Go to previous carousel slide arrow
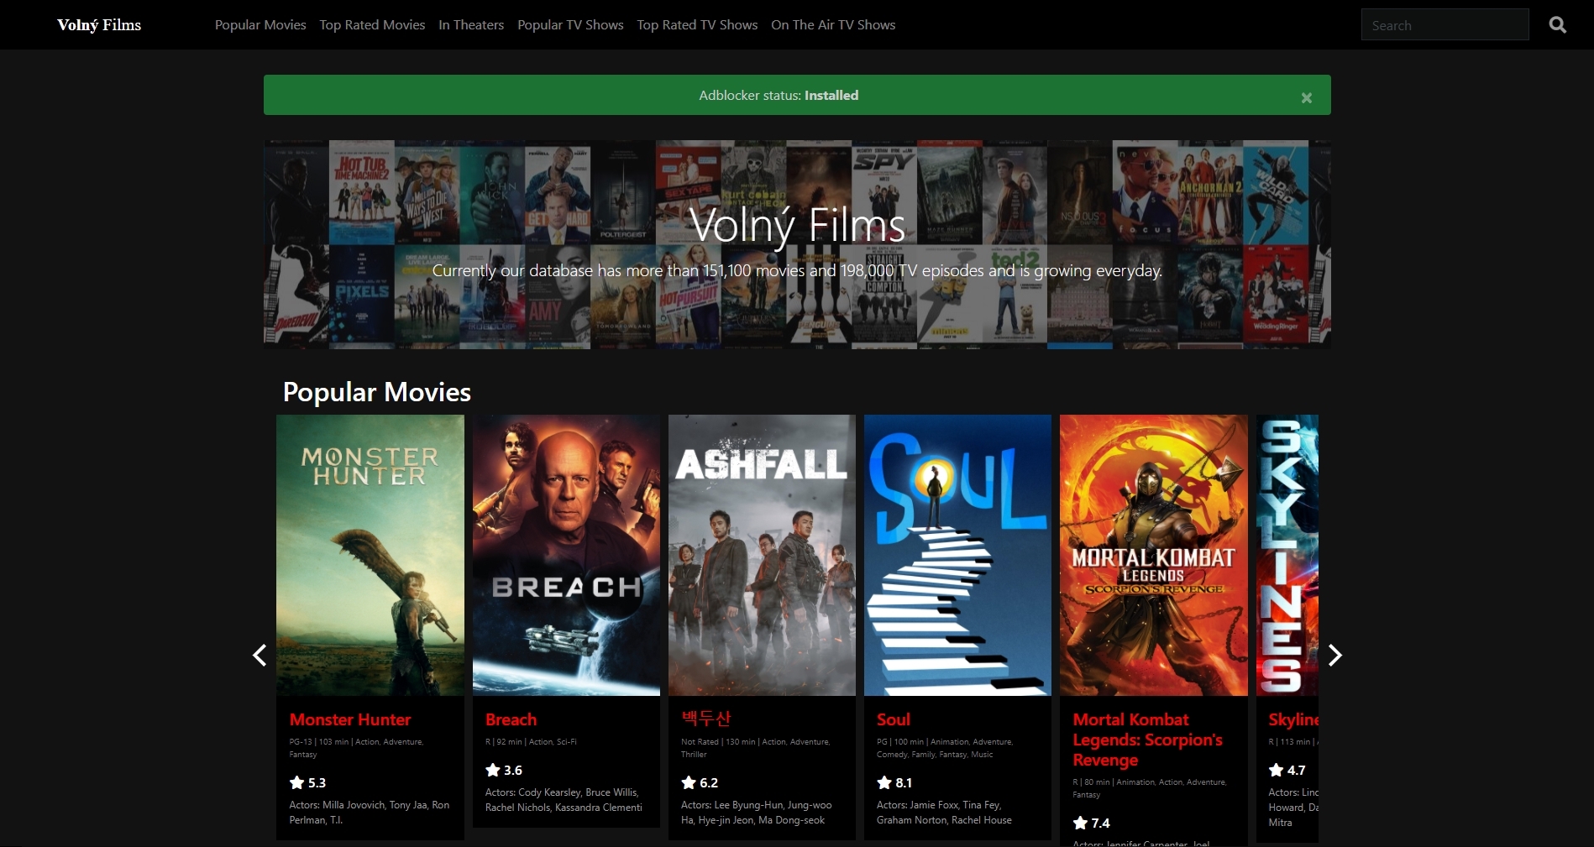 [260, 655]
